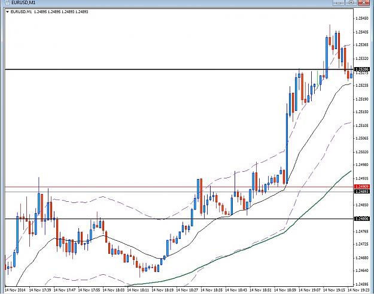
Task: Click the 1.24935 value on the price scale
Action: (362, 178)
